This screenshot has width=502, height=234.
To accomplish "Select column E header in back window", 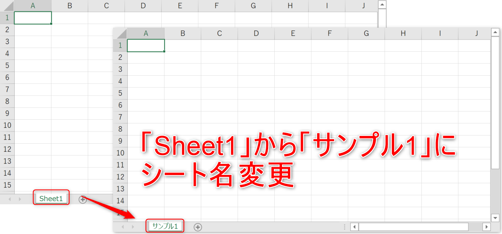I will [x=180, y=6].
